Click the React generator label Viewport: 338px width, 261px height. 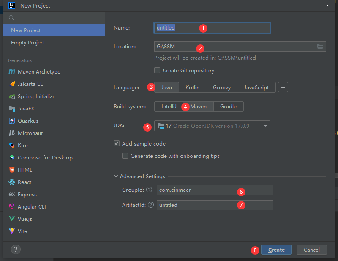(25, 182)
